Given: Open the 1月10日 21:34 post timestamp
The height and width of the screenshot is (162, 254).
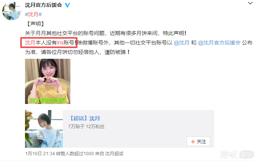Looking at the screenshot, I should [x=40, y=153].
